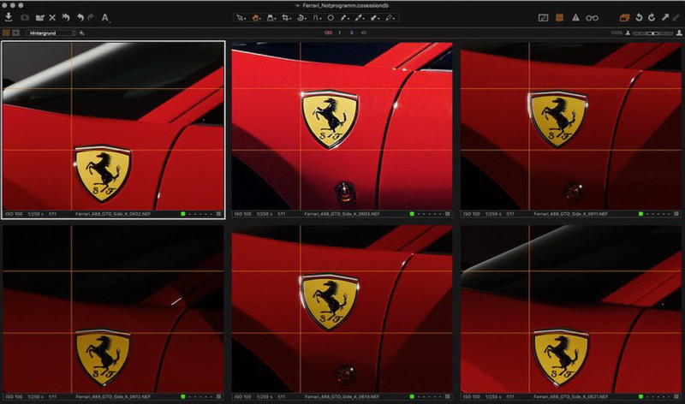This screenshot has width=685, height=404.
Task: Click the folder move-to icon
Action: [39, 18]
